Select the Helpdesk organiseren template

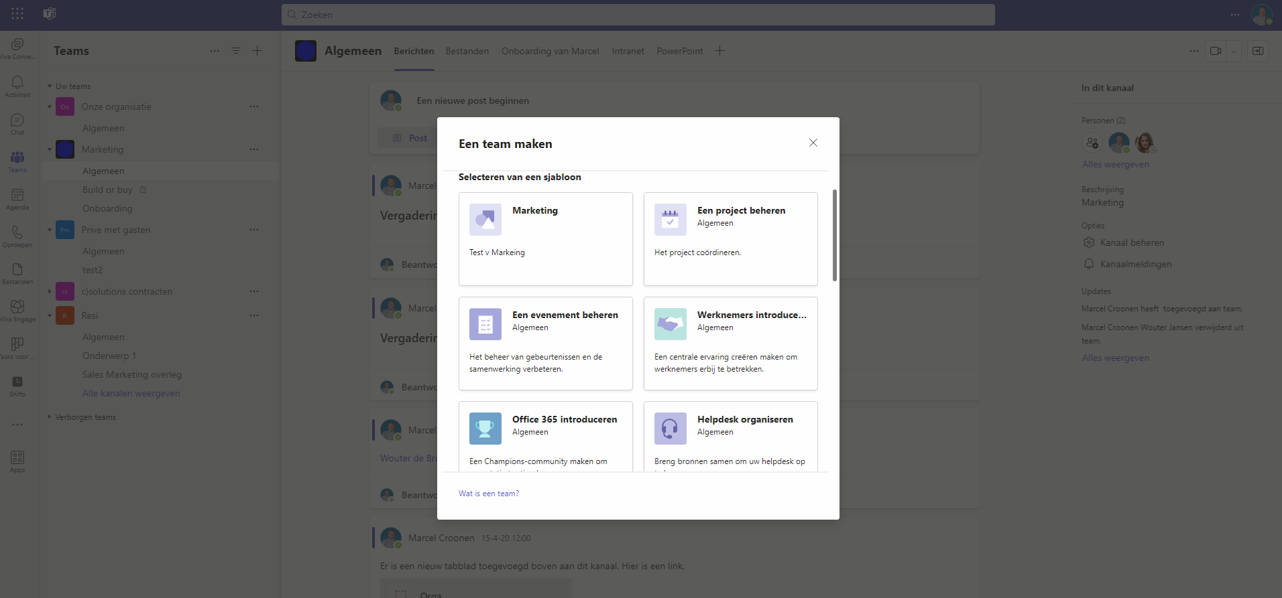(731, 437)
